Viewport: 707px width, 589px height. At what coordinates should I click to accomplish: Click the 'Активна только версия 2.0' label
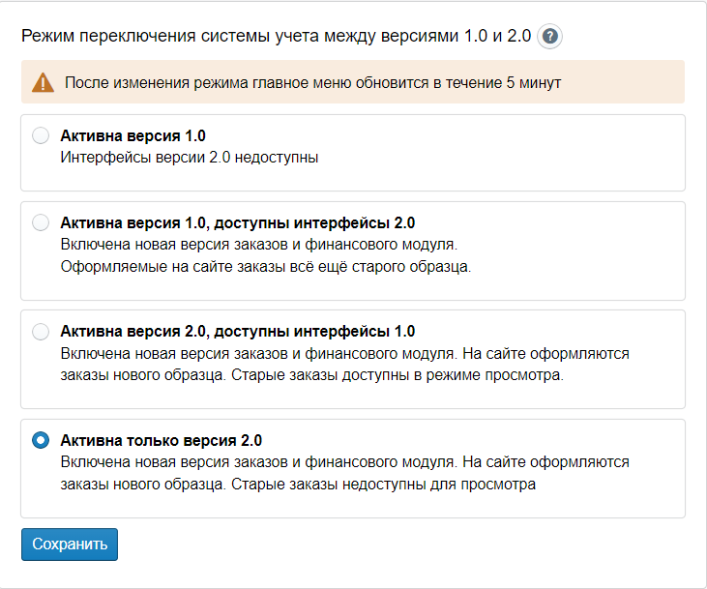(x=161, y=440)
